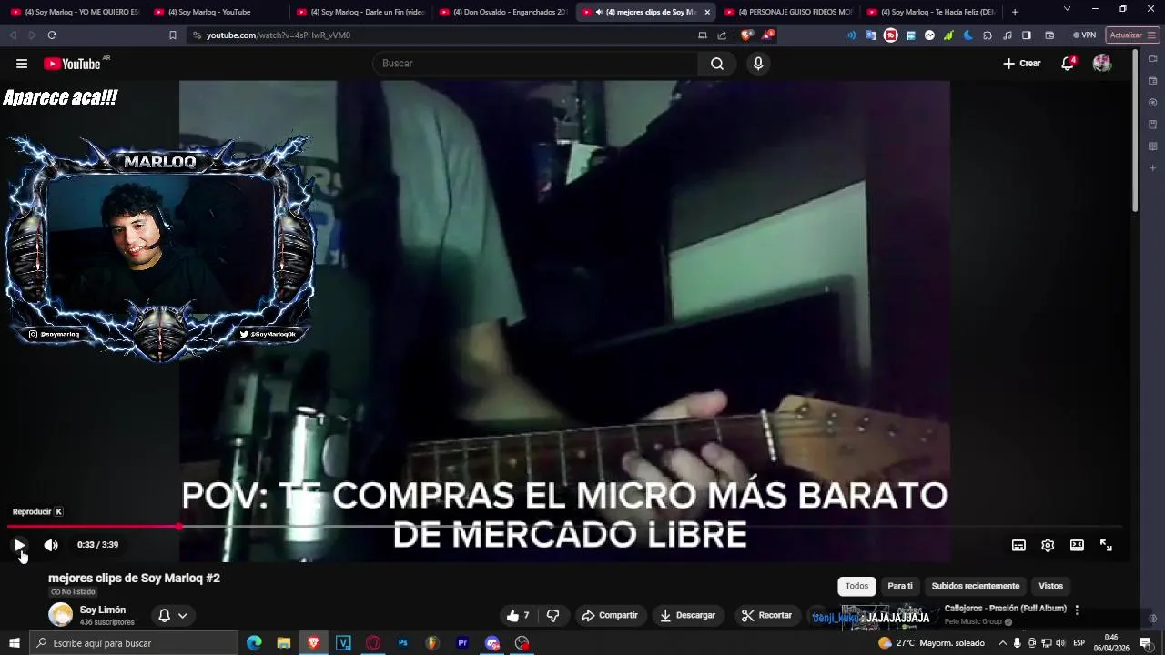
Task: Open the browser extensions puzzle icon
Action: pyautogui.click(x=988, y=35)
